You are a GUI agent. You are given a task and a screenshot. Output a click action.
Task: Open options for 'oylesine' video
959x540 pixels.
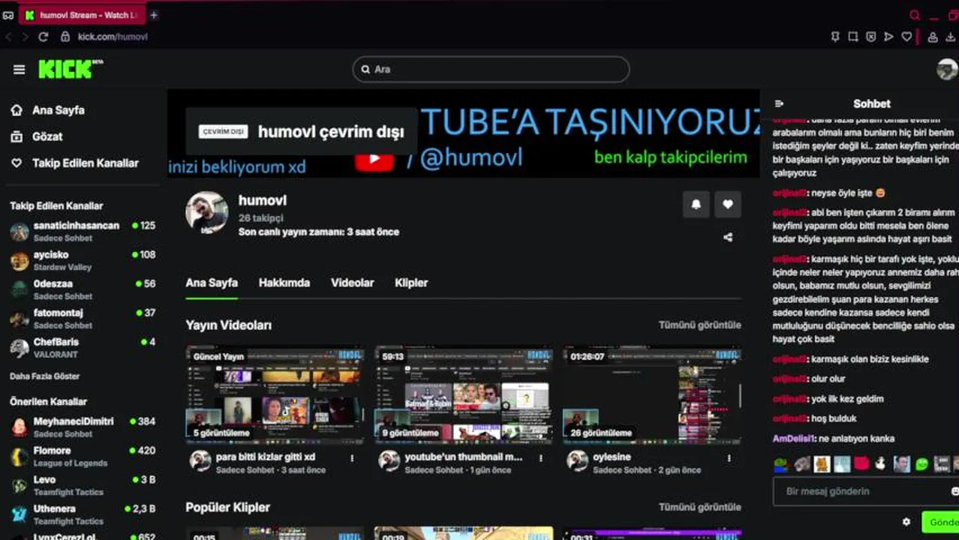(x=729, y=458)
